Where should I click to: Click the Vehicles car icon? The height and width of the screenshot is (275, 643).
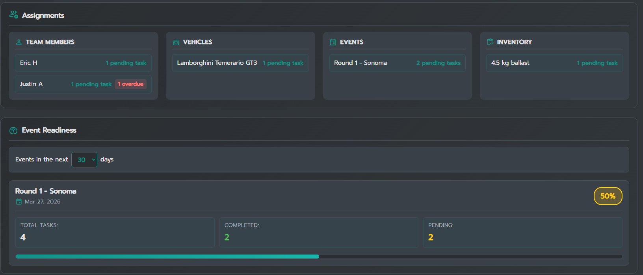coord(176,42)
